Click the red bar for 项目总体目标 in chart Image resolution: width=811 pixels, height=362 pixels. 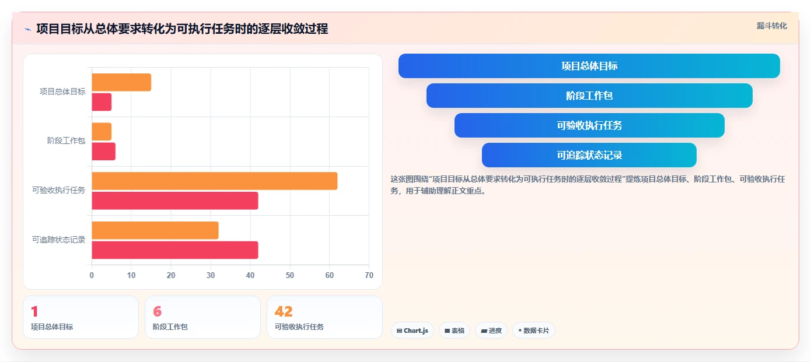coord(102,102)
